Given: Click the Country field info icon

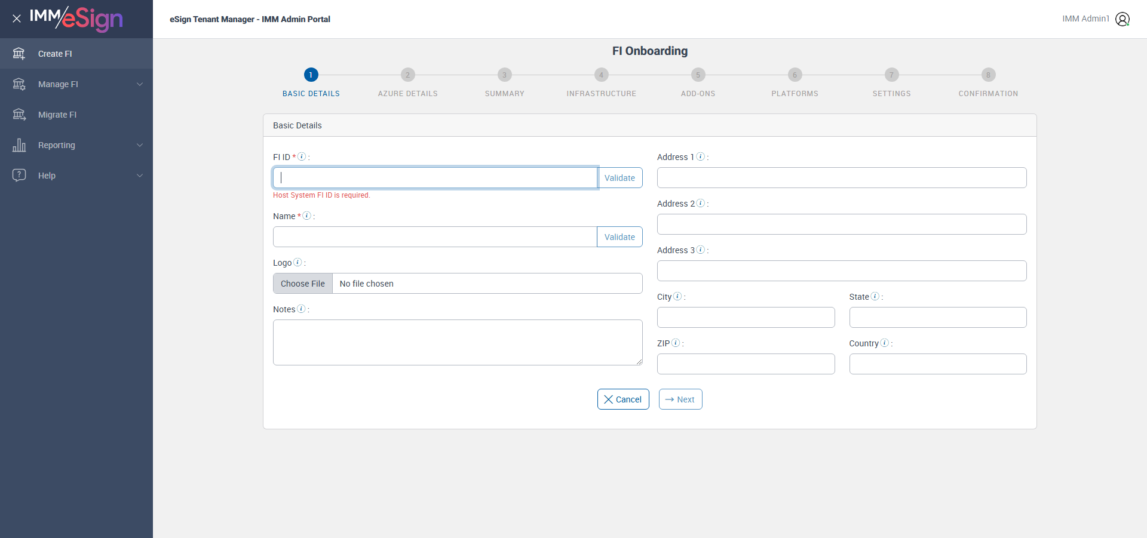Looking at the screenshot, I should pos(885,343).
